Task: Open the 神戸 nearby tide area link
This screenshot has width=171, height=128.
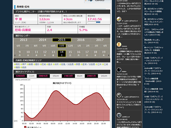Action: click(24, 64)
